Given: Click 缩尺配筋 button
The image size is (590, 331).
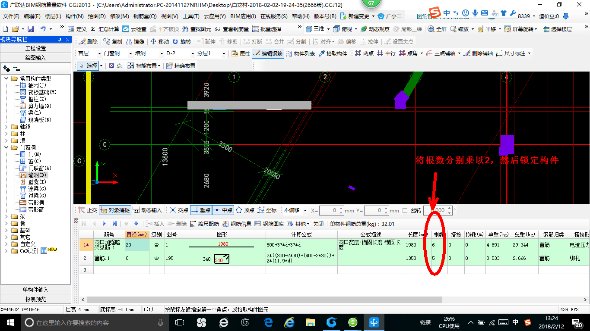Looking at the screenshot, I should pyautogui.click(x=204, y=224).
